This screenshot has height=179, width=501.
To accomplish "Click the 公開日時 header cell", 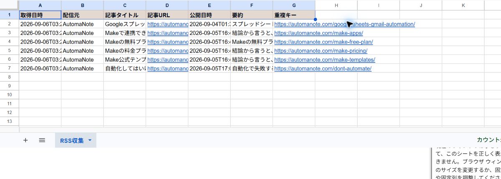I will 209,15.
